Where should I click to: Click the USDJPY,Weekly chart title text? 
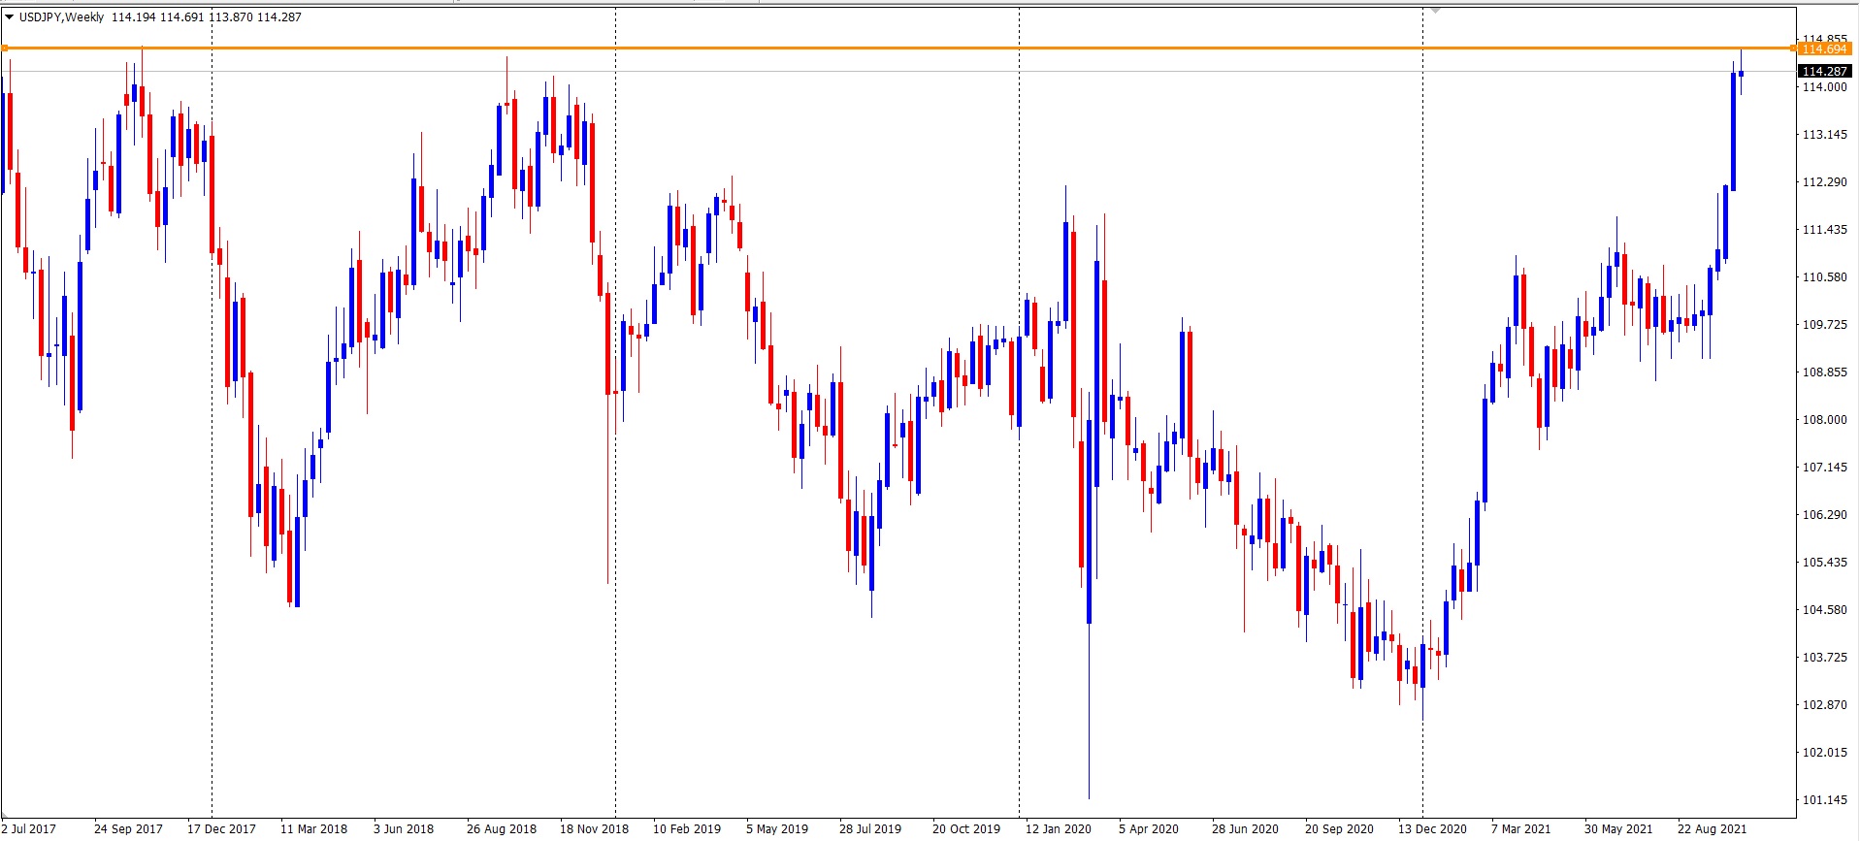click(x=61, y=16)
